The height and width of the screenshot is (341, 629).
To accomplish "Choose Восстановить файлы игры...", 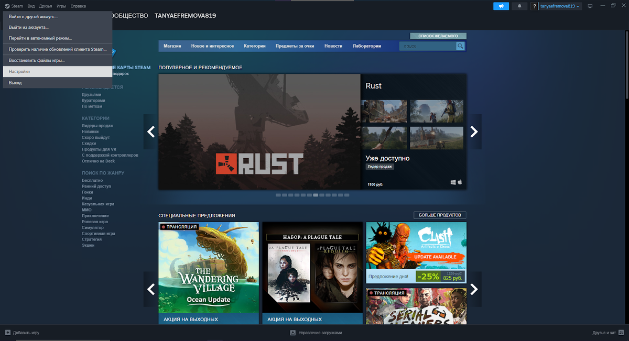I will (x=58, y=60).
